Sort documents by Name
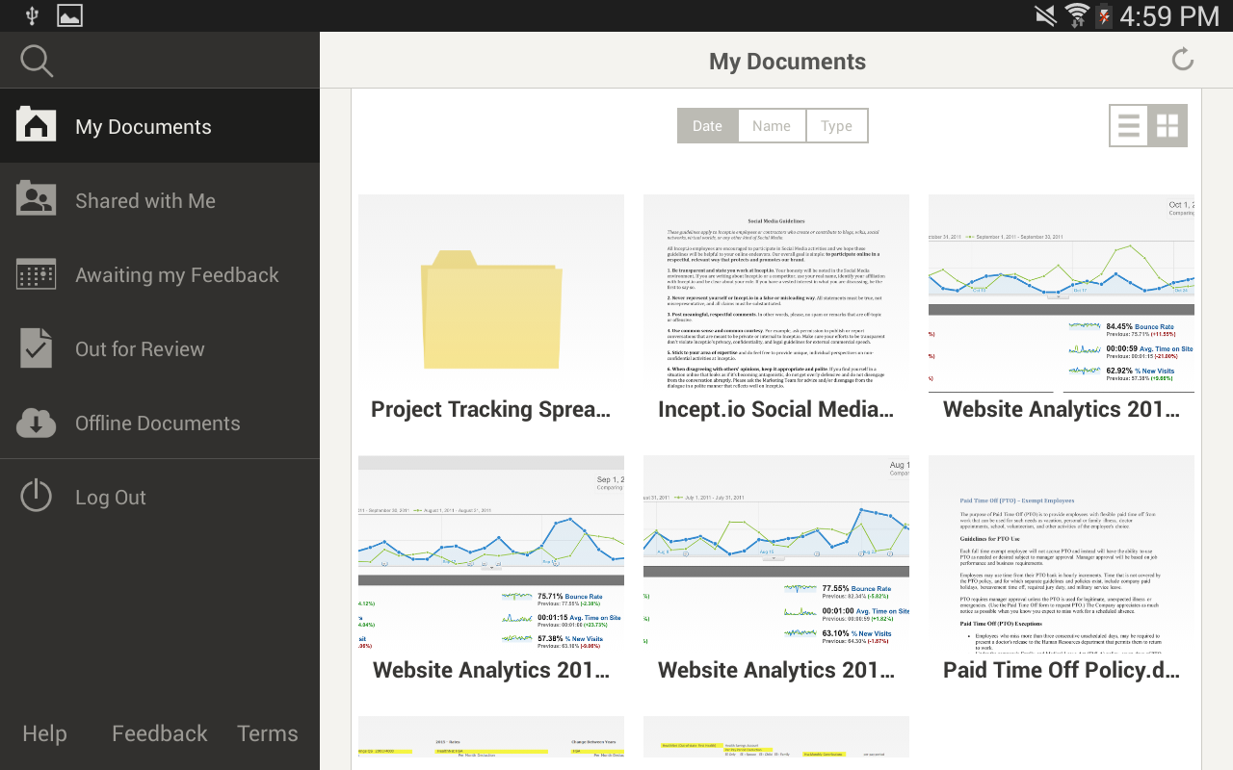This screenshot has height=770, width=1233. [x=772, y=125]
